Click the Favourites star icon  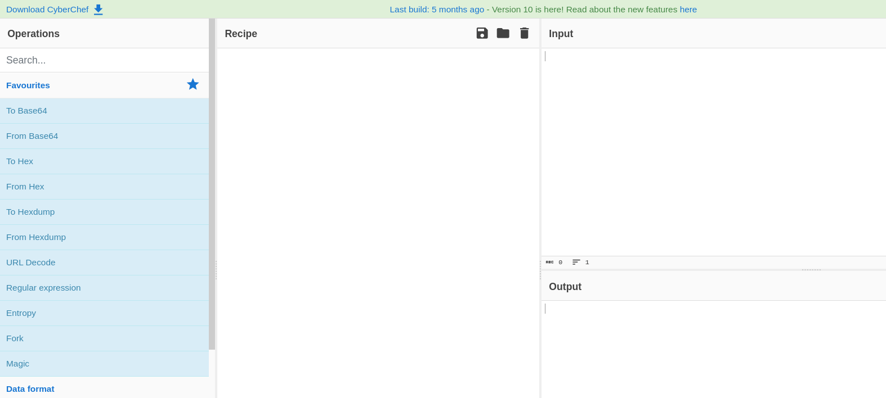pos(193,84)
